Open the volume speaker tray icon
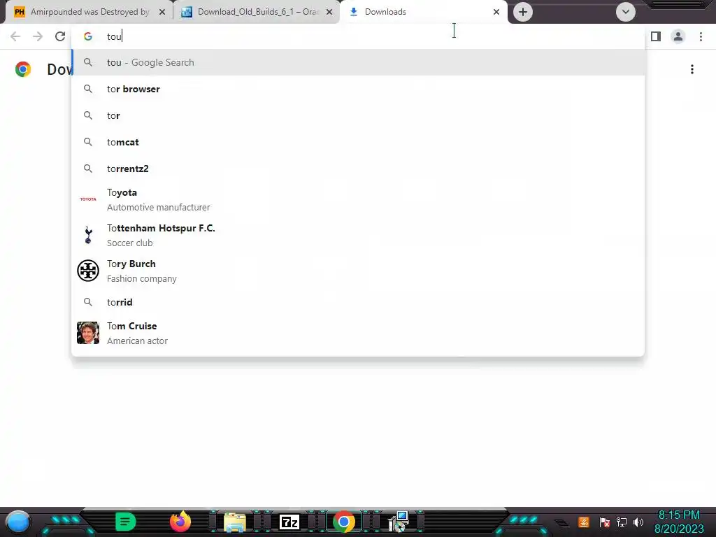Image resolution: width=716 pixels, height=537 pixels. (638, 522)
